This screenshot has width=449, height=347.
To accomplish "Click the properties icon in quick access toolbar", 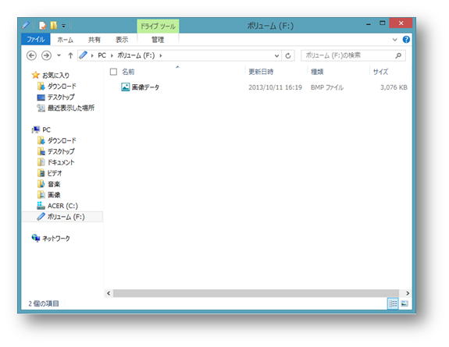I will [x=42, y=26].
